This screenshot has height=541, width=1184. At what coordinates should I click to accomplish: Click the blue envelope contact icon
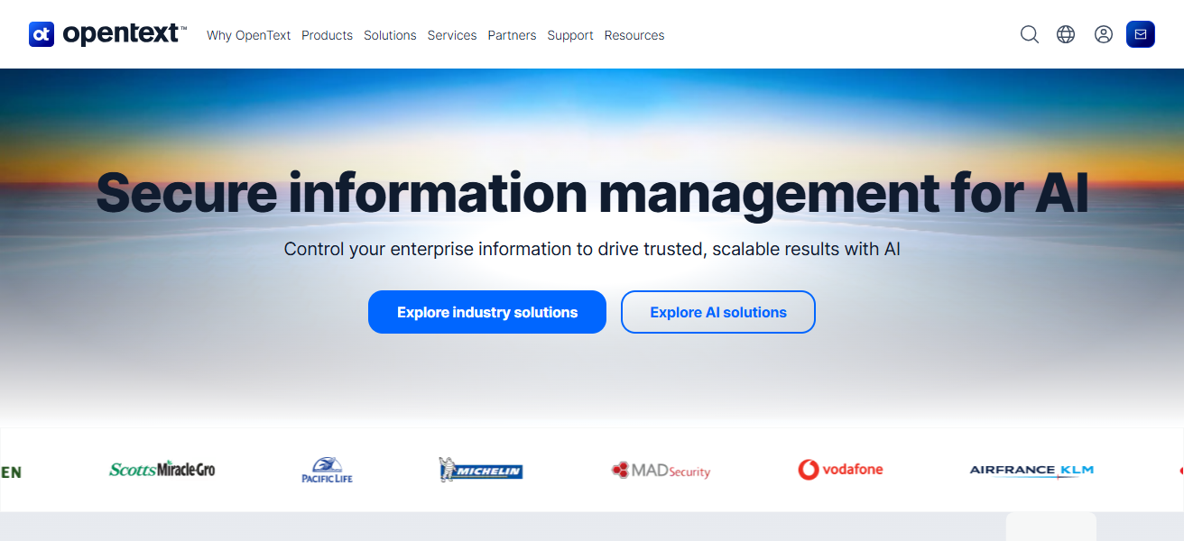pos(1141,34)
